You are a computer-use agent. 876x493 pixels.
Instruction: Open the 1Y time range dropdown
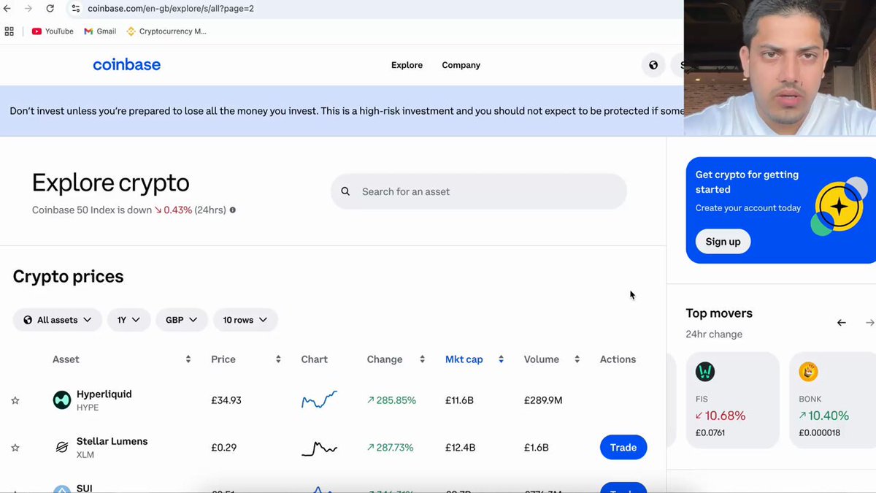point(128,320)
